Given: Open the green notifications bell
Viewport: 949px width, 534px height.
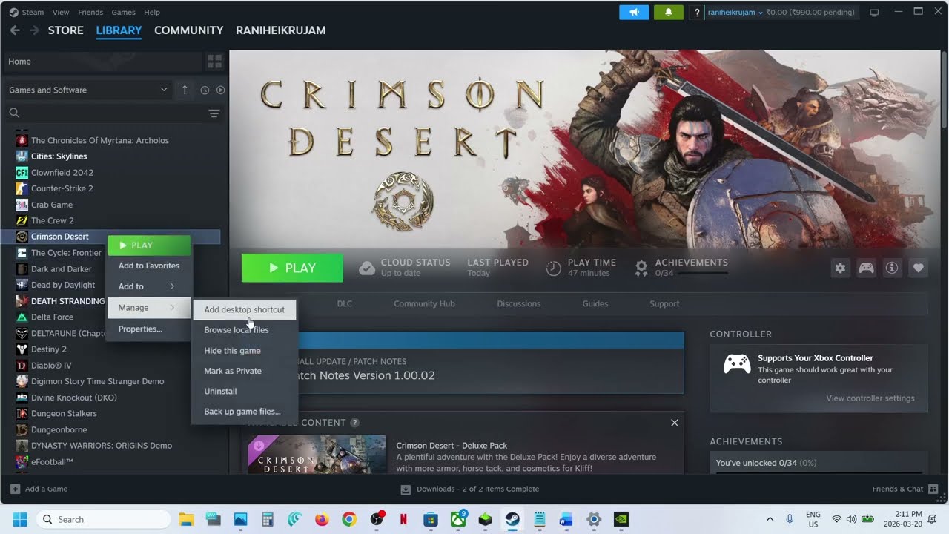Looking at the screenshot, I should (669, 13).
